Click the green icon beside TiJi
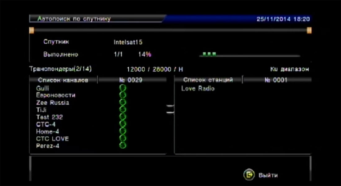The width and height of the screenshot is (341, 186). point(123,109)
